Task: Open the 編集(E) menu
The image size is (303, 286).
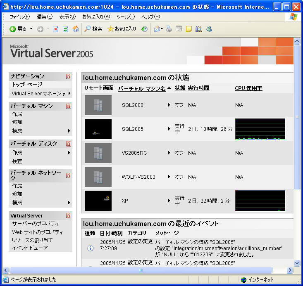Action: (x=45, y=17)
